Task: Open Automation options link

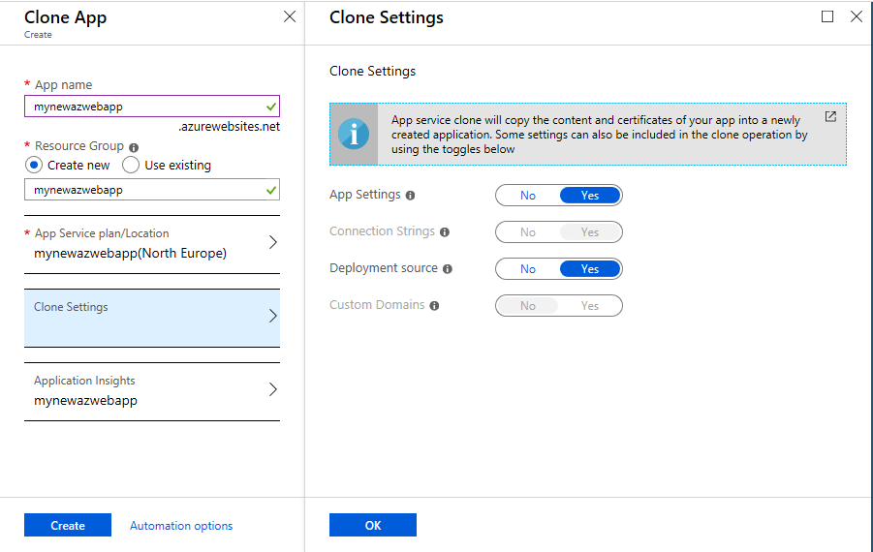Action: (181, 525)
